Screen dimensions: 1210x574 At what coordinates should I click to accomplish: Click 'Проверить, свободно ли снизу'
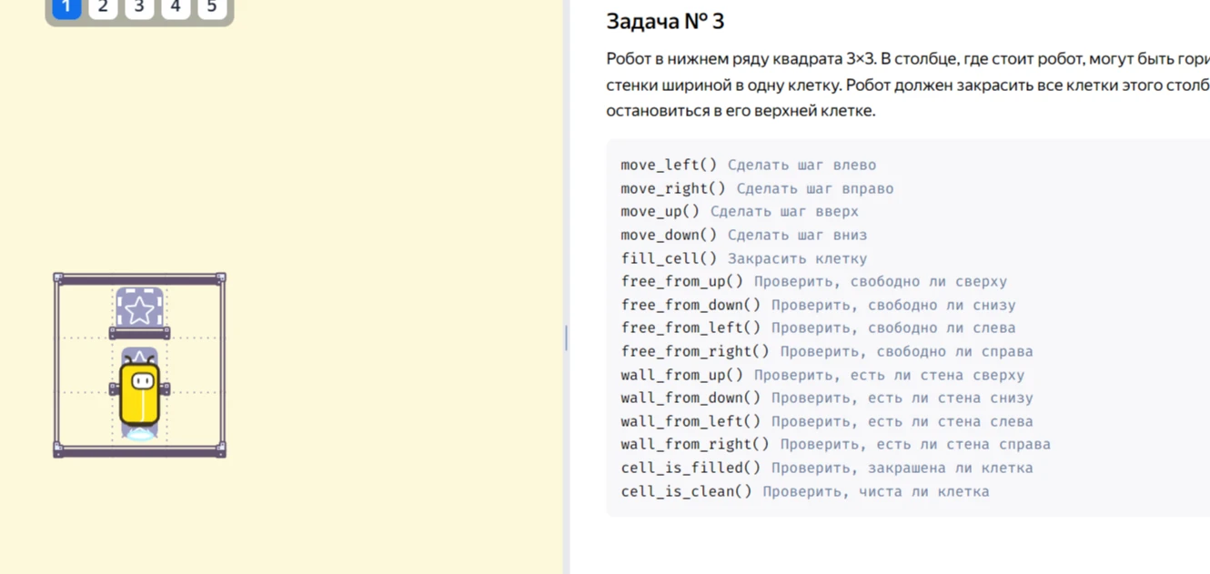pos(893,305)
